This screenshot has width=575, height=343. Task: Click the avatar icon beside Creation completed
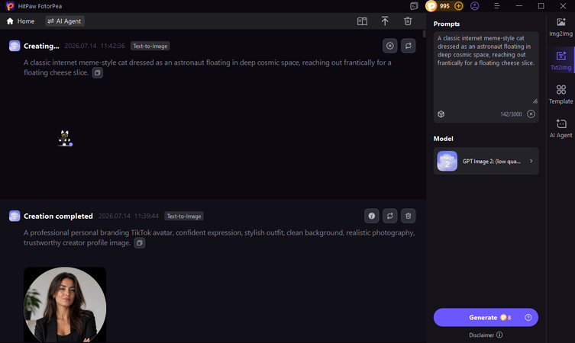(15, 216)
